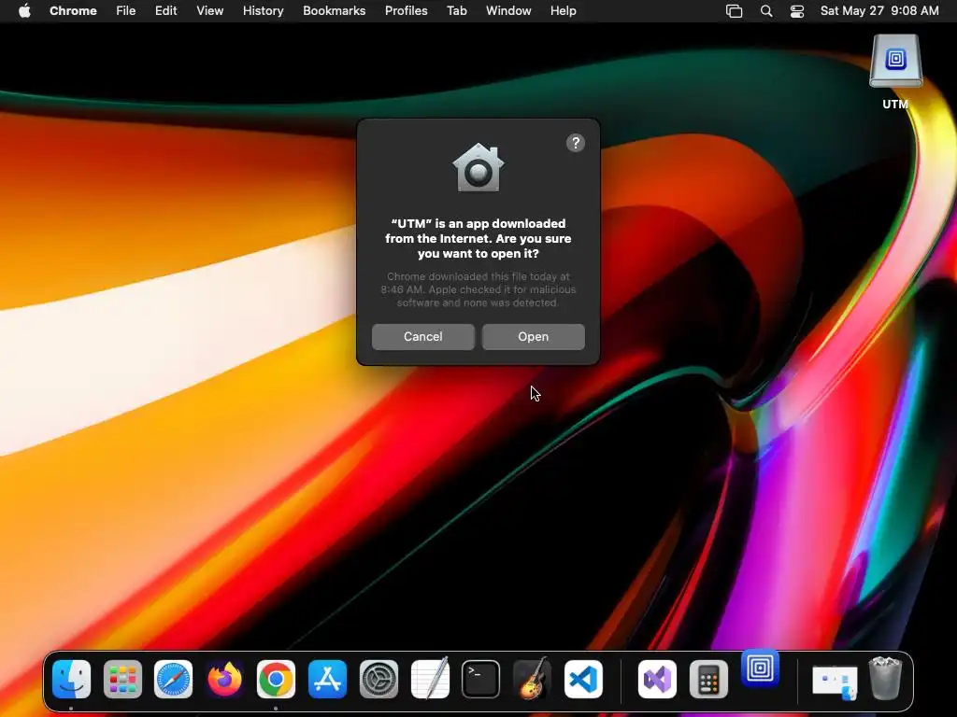Launch Terminal from the dock
Screen dimensions: 957x717
(x=481, y=679)
